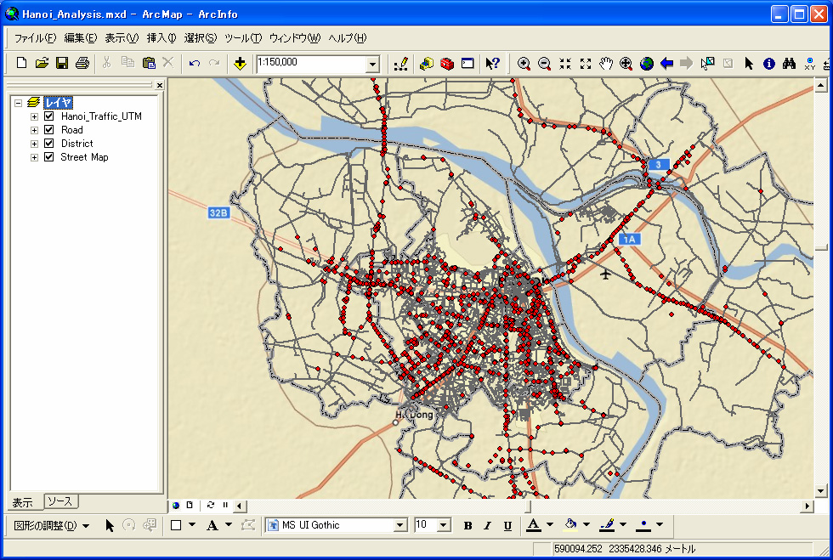Image resolution: width=833 pixels, height=560 pixels.
Task: Click the Find binoculars tool
Action: (790, 64)
